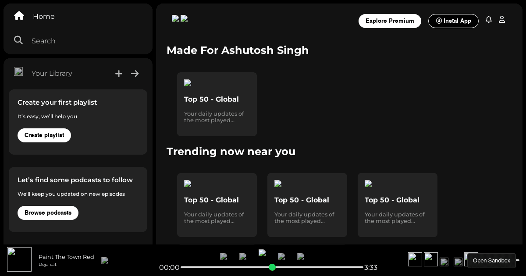Open third Top 50 - Global trending card

(x=398, y=205)
